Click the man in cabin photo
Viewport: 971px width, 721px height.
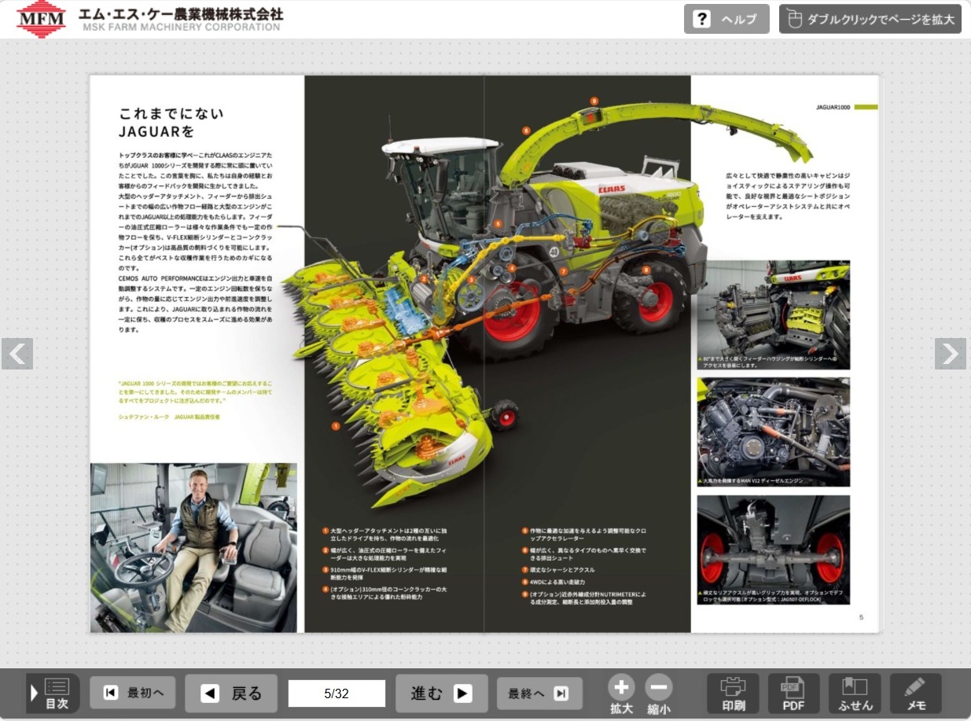coord(193,548)
